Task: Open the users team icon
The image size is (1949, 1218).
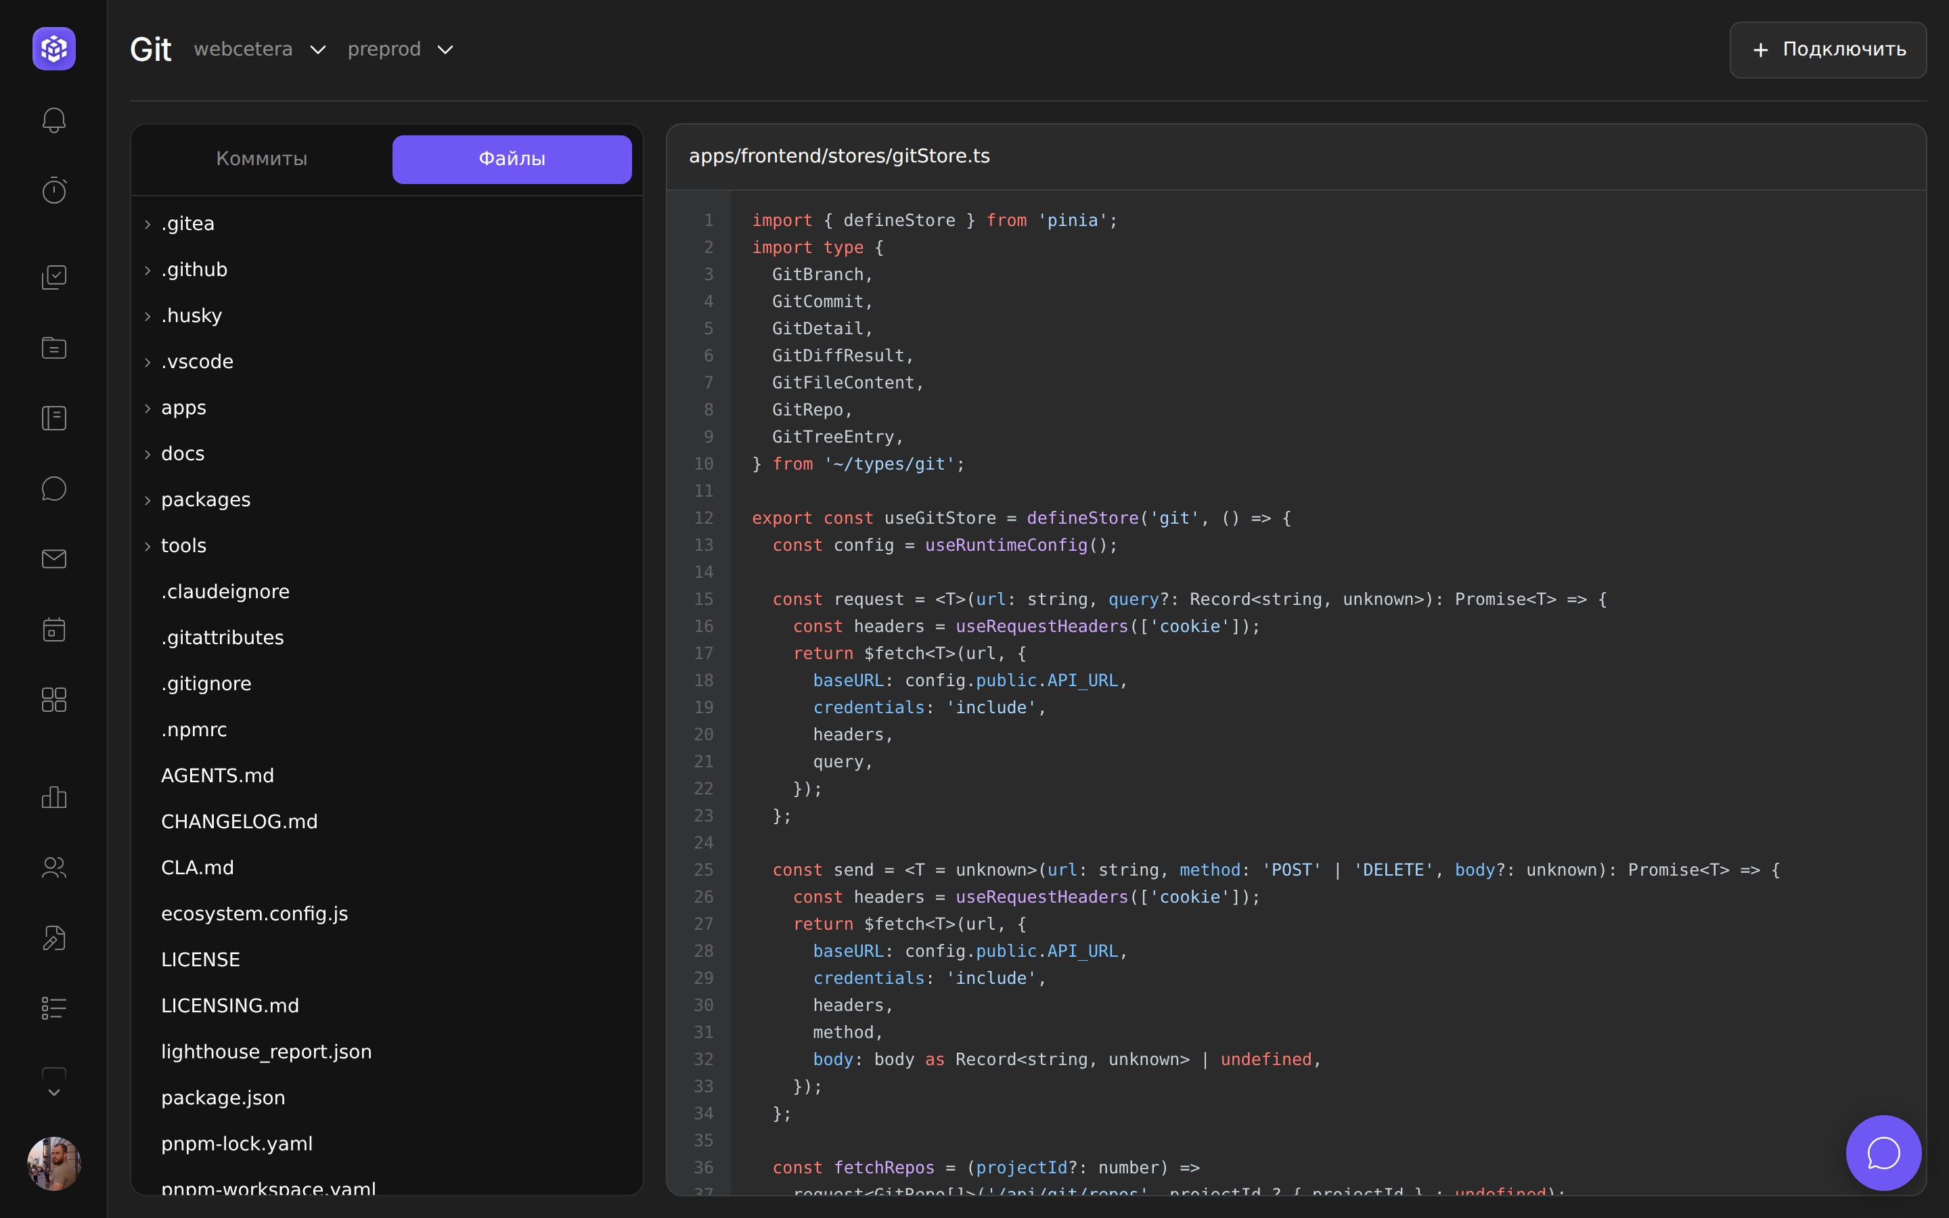Action: 54,867
